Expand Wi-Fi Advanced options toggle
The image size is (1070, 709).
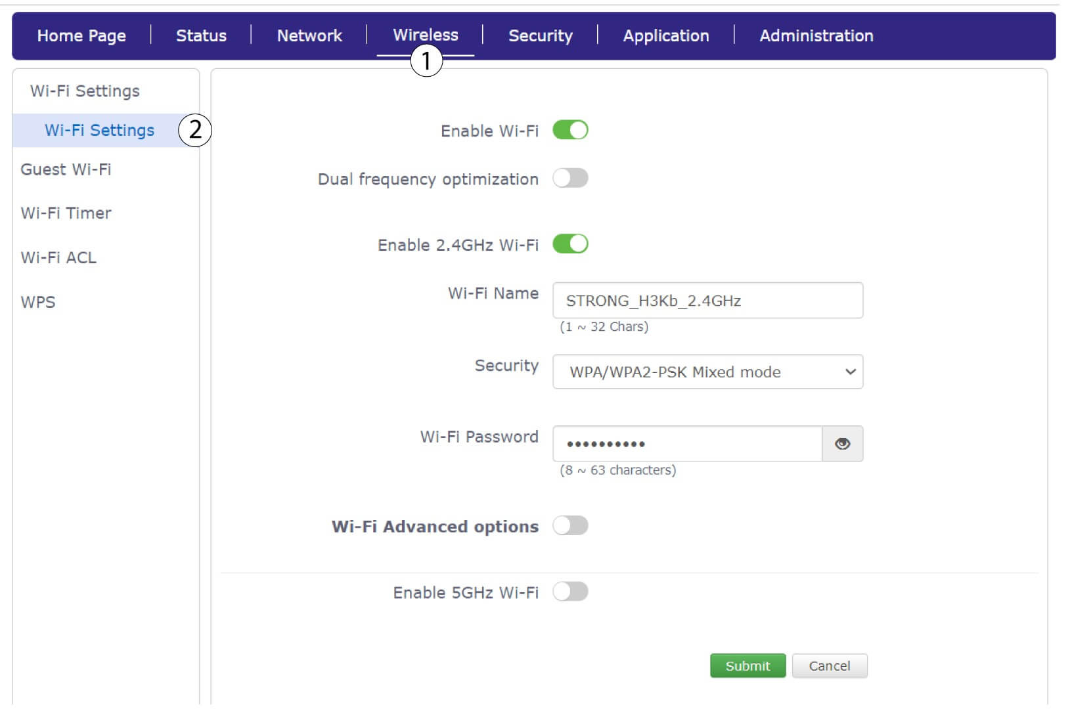pos(569,526)
